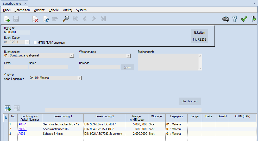Click the exit door icon
The width and height of the screenshot is (258, 141).
[253, 19]
